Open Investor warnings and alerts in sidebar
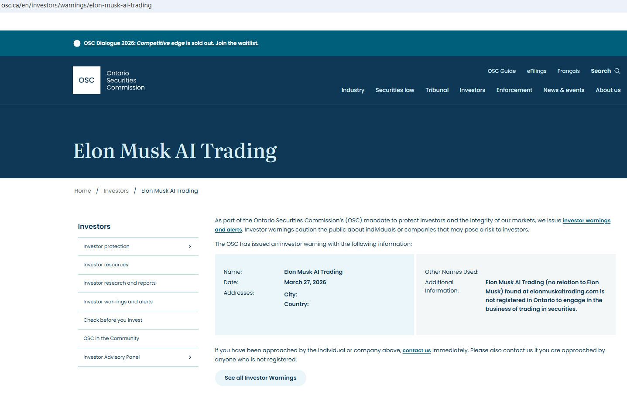 (x=118, y=302)
